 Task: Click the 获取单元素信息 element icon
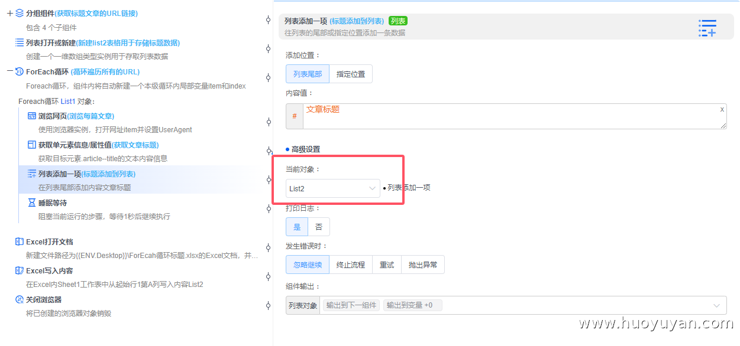(x=31, y=145)
